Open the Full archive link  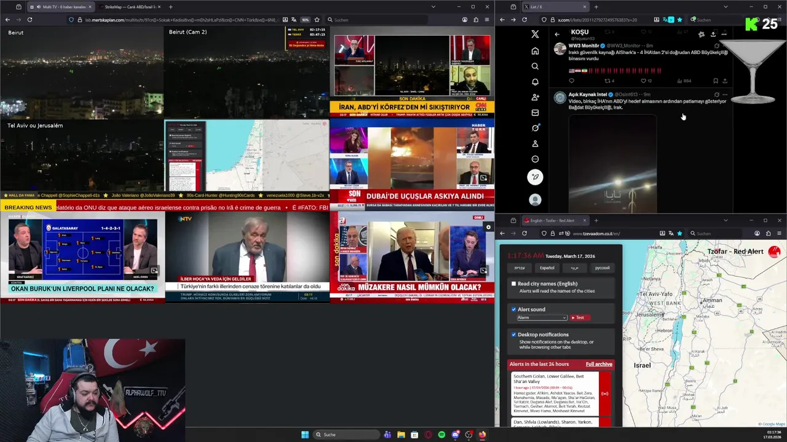pyautogui.click(x=599, y=364)
